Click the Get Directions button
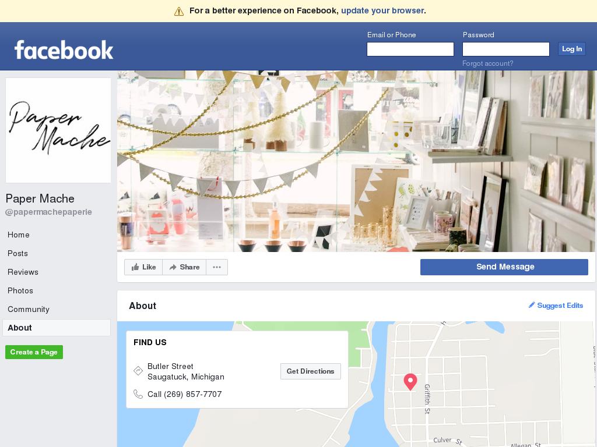597x447 pixels. click(x=311, y=371)
